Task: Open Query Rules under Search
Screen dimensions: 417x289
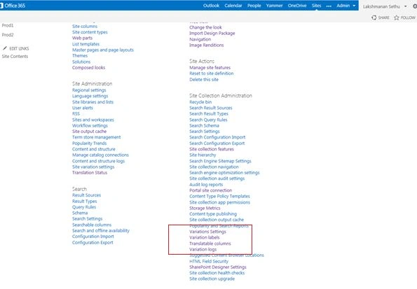Action: pos(84,207)
